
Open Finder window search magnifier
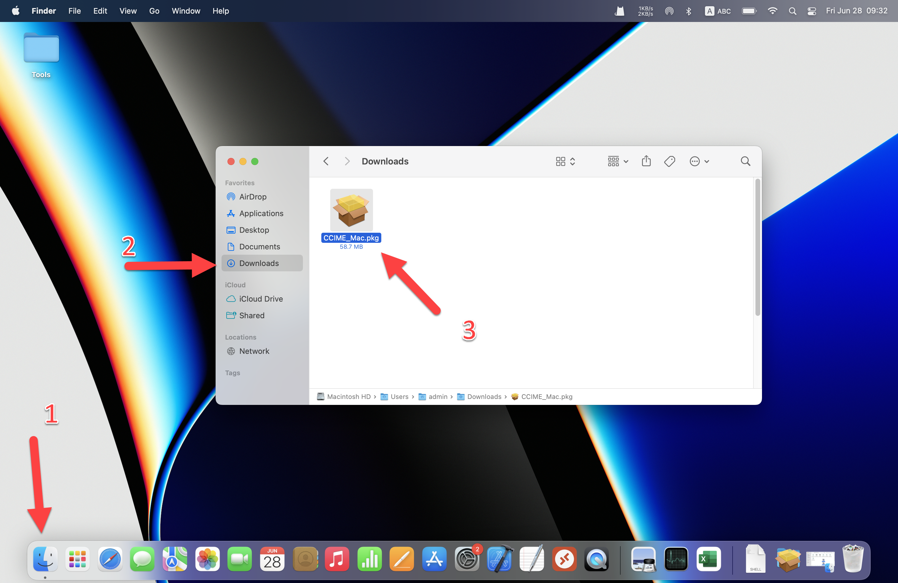745,161
